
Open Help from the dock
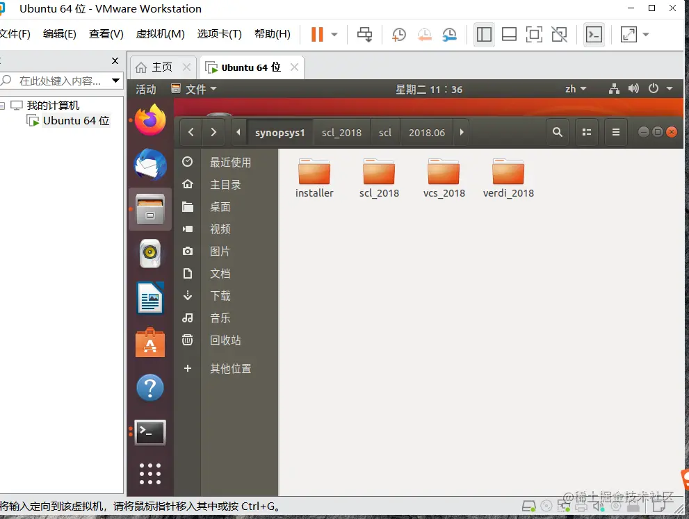(x=150, y=388)
